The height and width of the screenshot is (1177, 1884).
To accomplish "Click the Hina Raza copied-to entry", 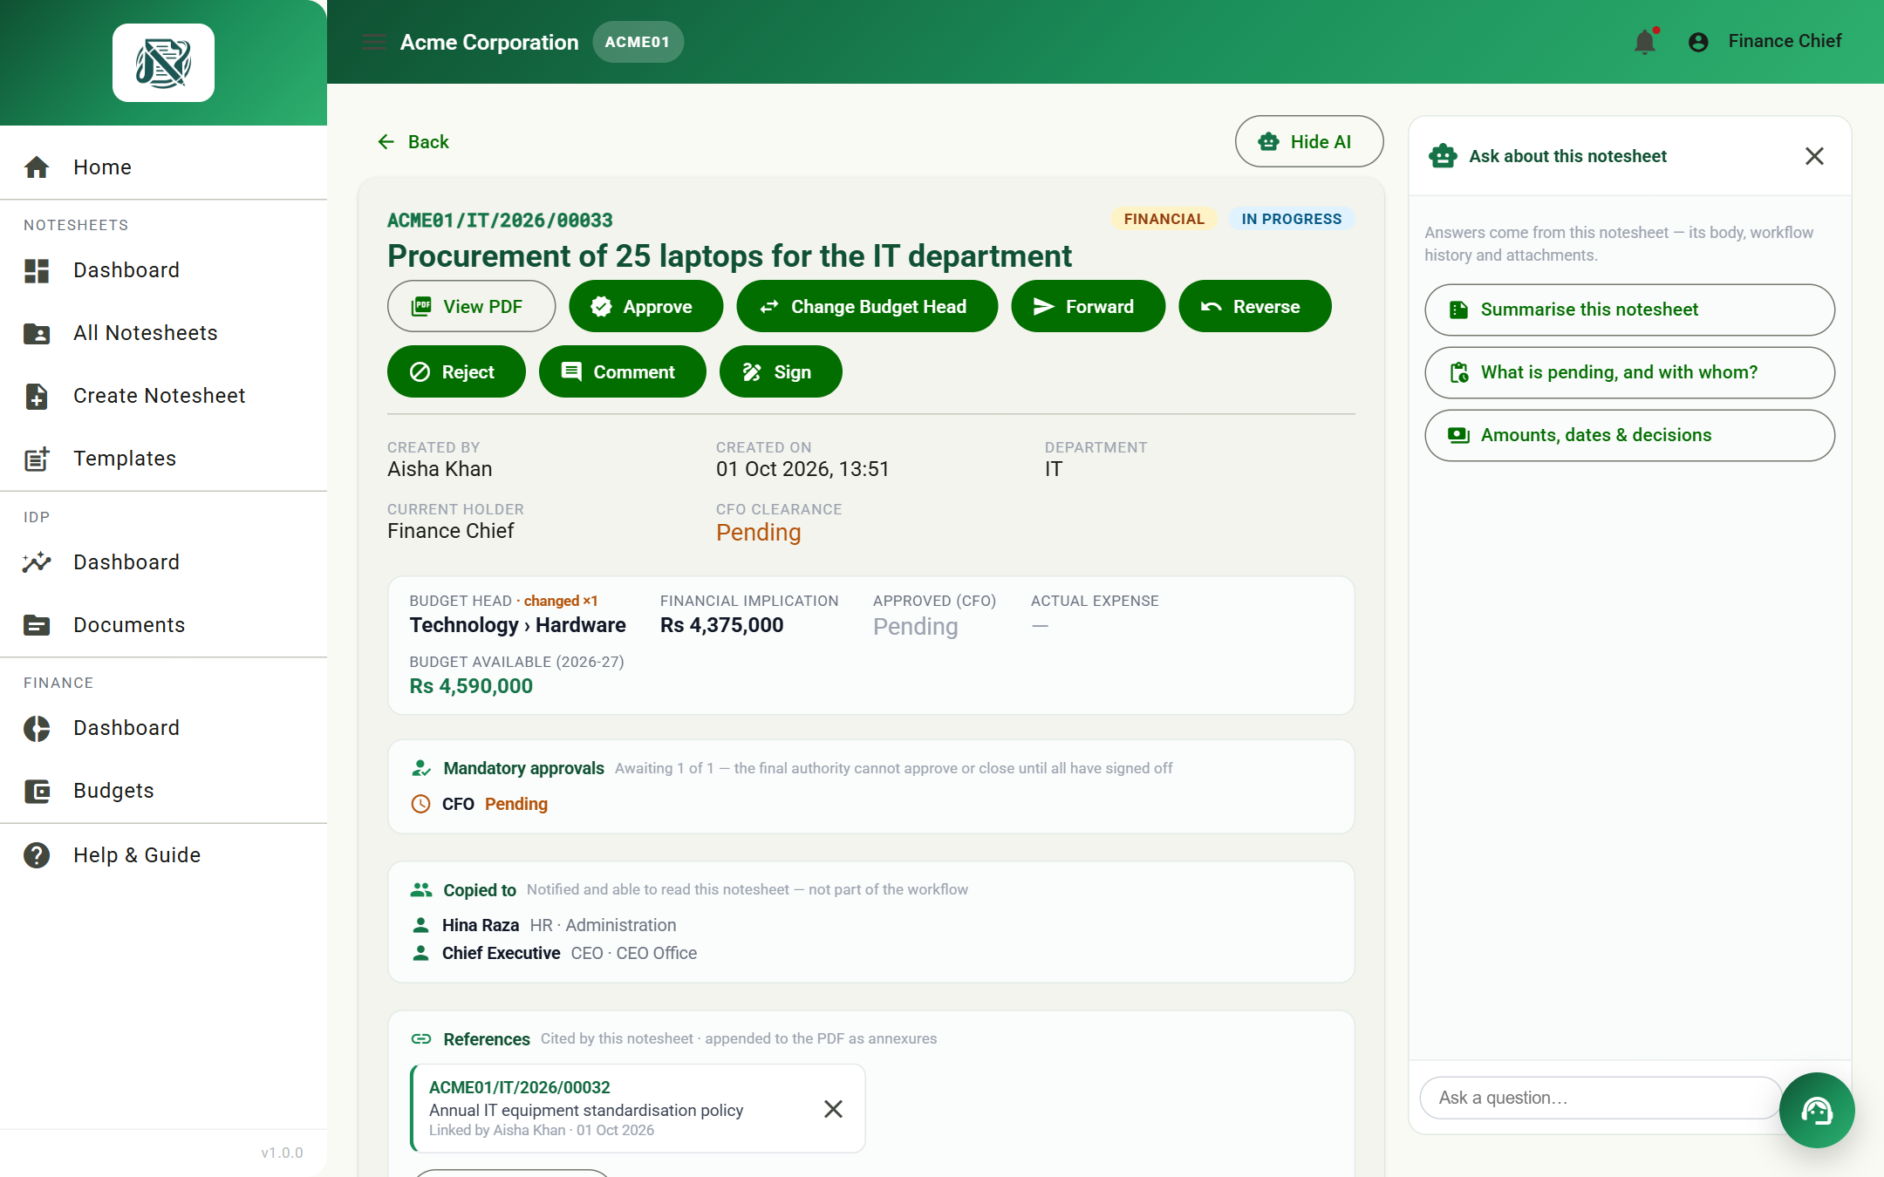I will click(544, 925).
